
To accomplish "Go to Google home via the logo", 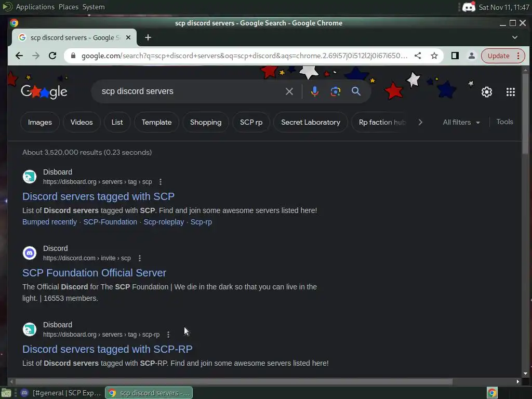I will [x=44, y=91].
